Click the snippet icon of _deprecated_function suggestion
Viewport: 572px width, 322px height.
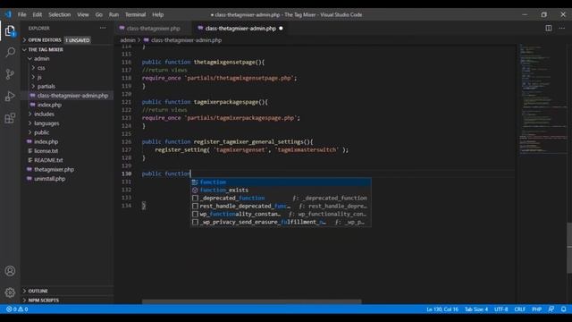(195, 198)
